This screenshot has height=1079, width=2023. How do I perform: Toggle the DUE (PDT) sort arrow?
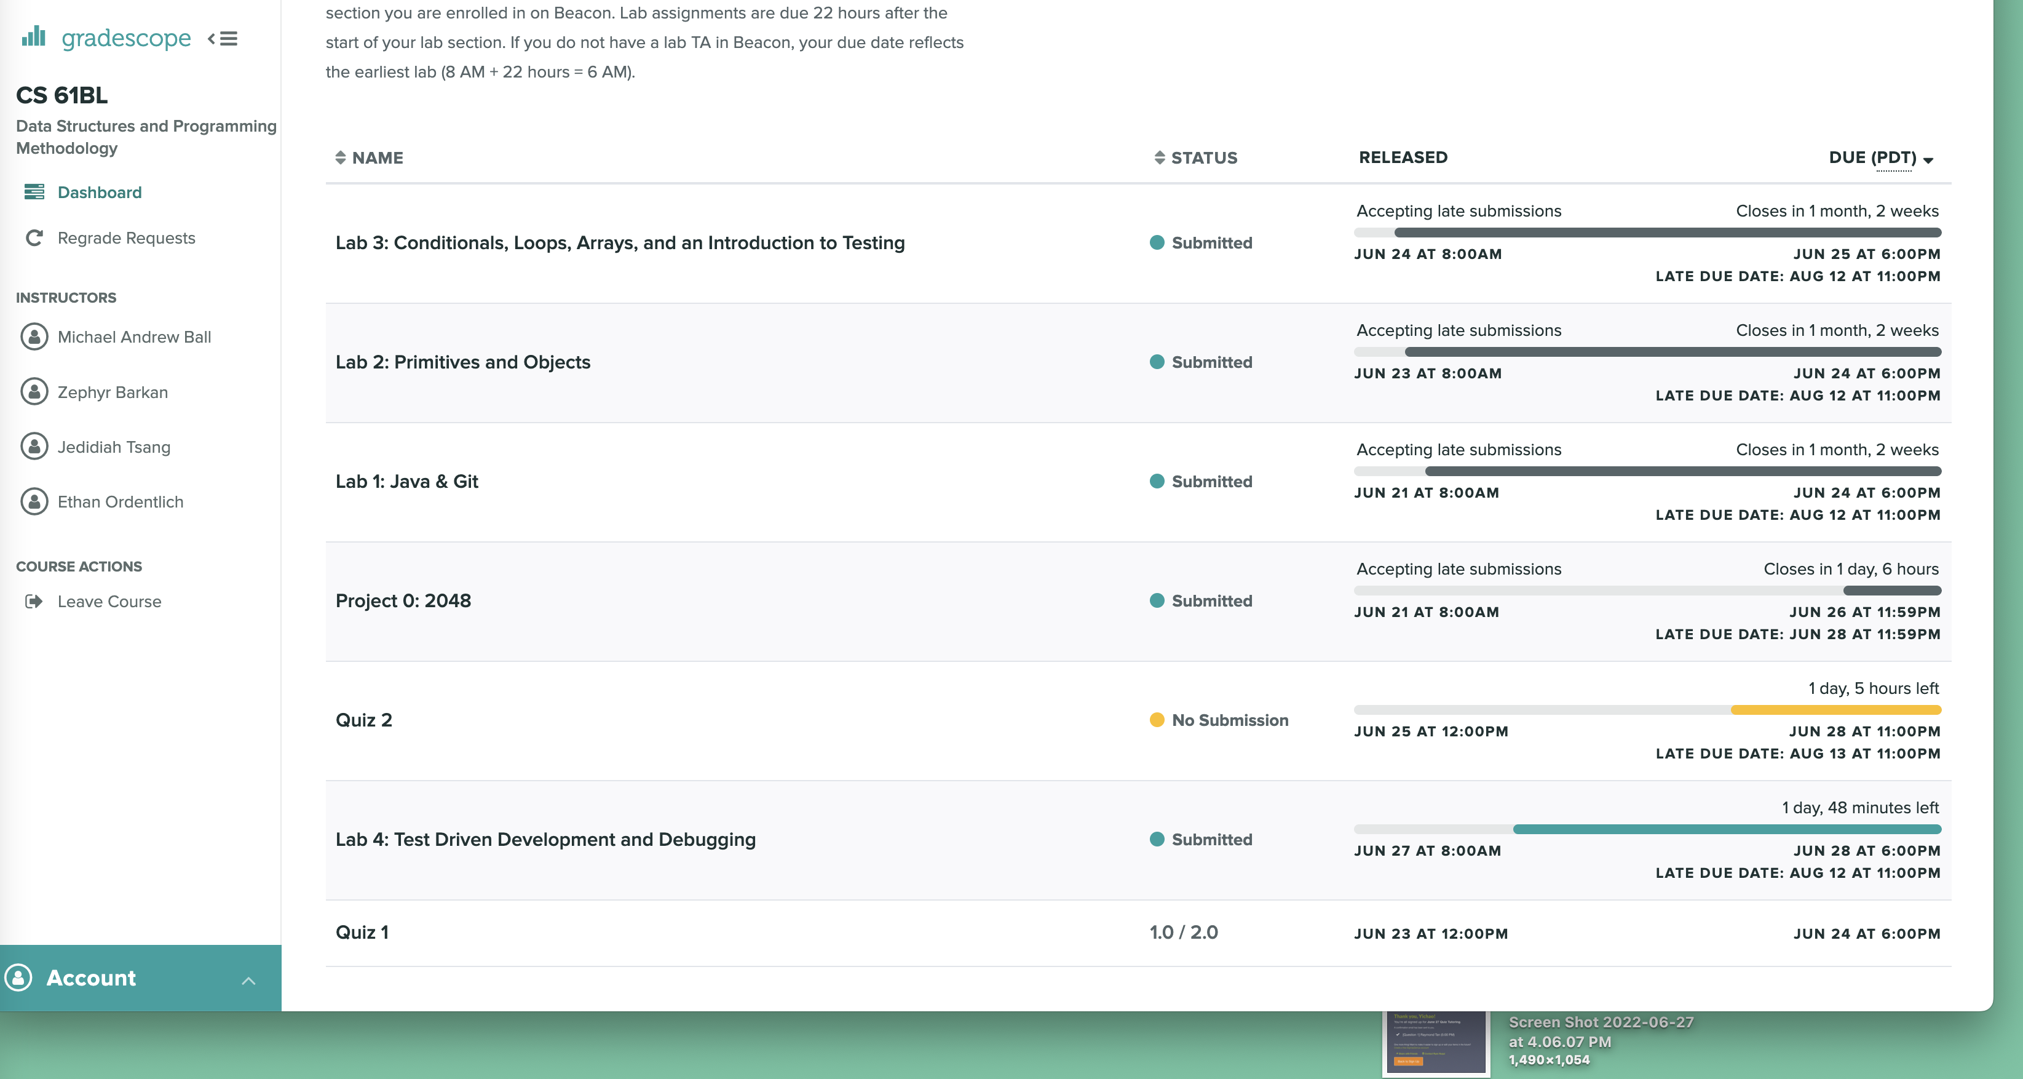(x=1928, y=159)
